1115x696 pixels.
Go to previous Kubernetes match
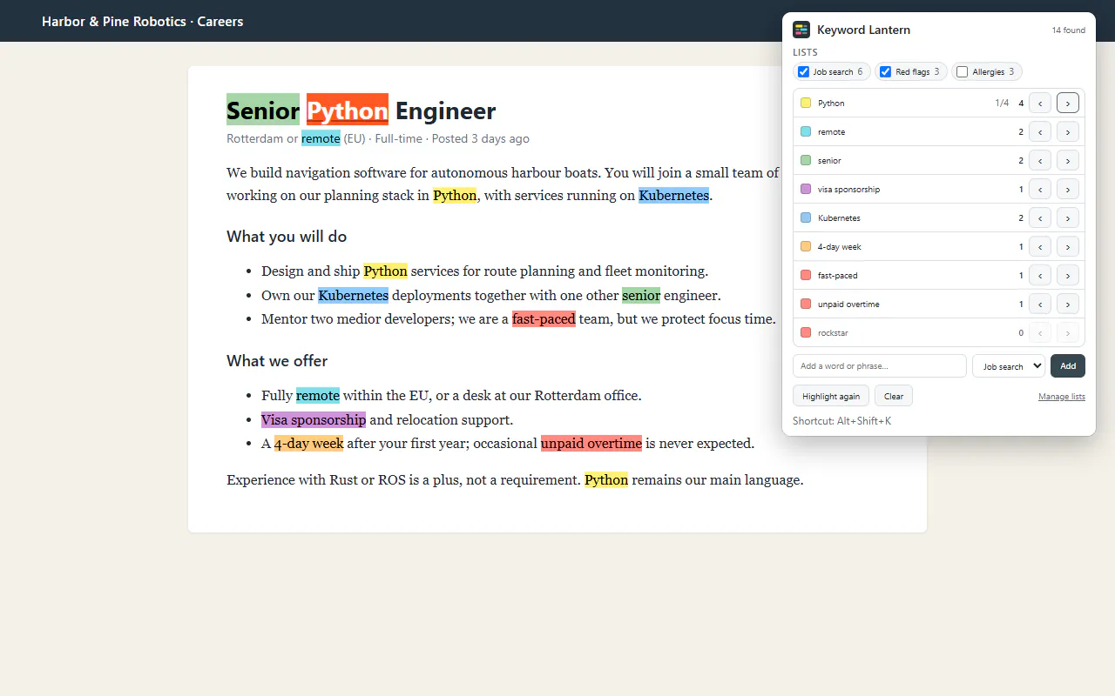(1040, 217)
